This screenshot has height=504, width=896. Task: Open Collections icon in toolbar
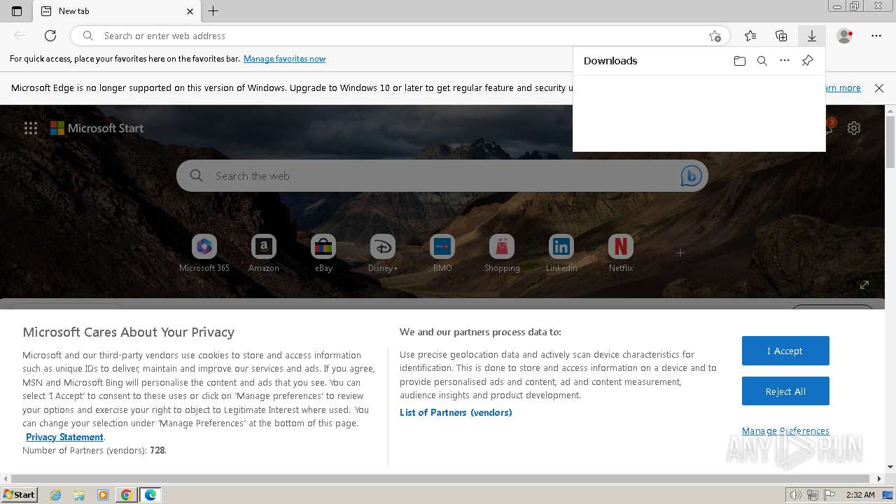781,36
